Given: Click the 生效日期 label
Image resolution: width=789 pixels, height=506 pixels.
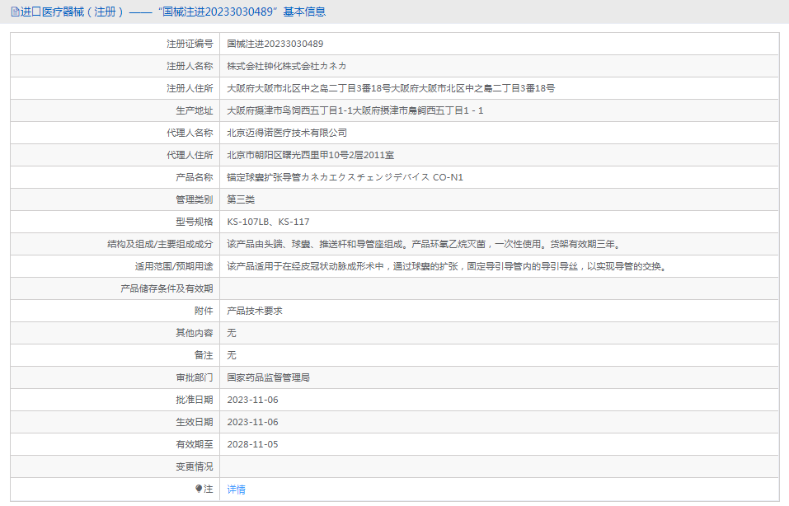Looking at the screenshot, I should point(195,421).
